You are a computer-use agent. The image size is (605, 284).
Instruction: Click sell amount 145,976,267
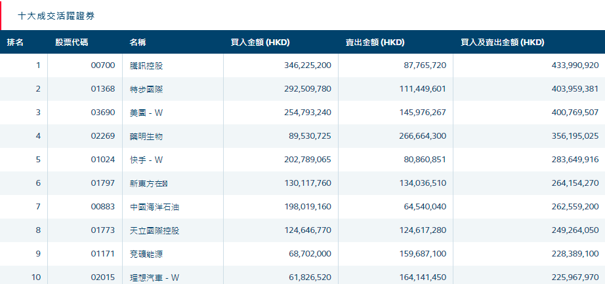point(423,113)
